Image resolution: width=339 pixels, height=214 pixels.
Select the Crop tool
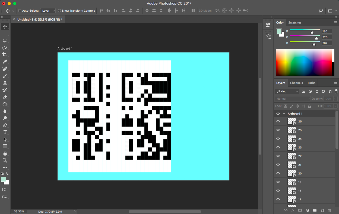(5, 55)
